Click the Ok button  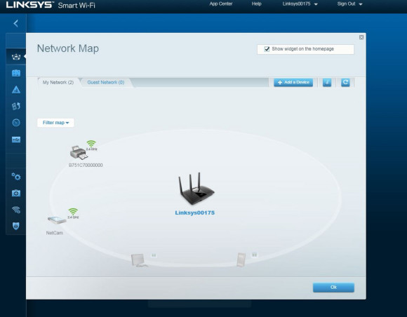coord(333,288)
